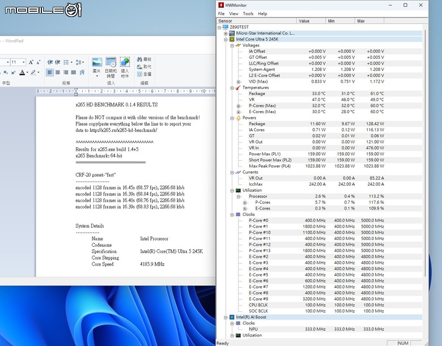Expand the P-Cores (Max) temperature row
The width and height of the screenshot is (442, 346).
point(239,106)
